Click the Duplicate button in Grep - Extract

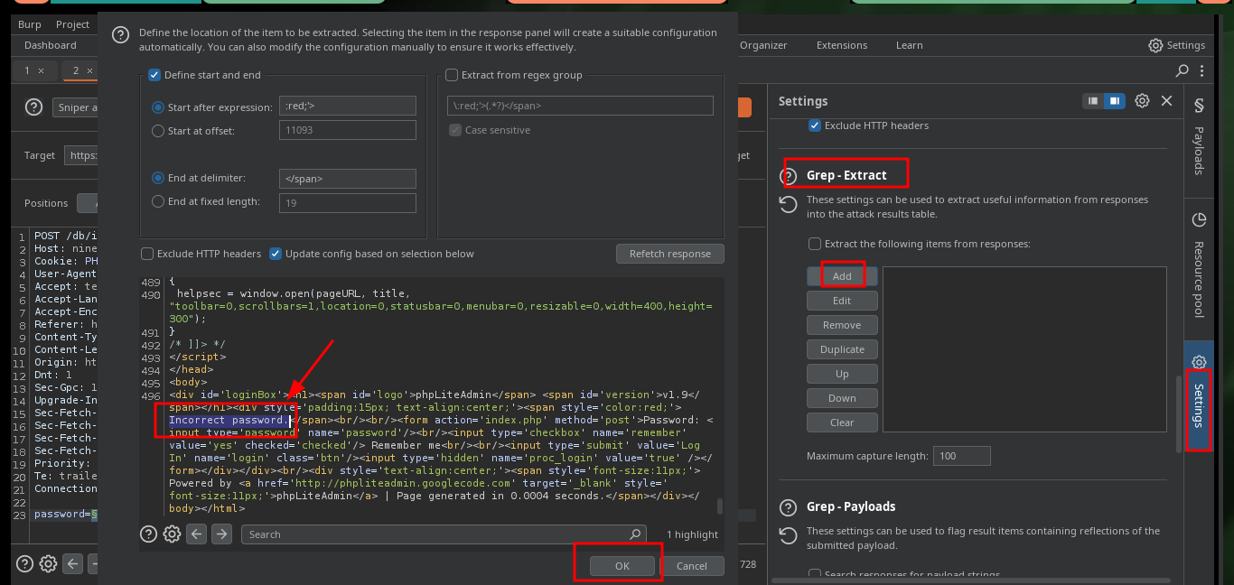pos(842,349)
